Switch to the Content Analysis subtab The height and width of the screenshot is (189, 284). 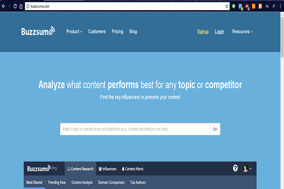click(82, 182)
